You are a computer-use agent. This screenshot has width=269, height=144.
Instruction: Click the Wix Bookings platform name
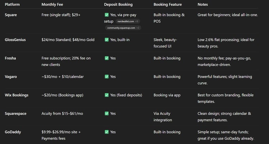17,95
